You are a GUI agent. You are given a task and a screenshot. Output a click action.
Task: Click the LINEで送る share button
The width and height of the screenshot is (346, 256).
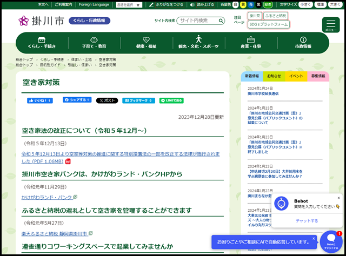(171, 100)
